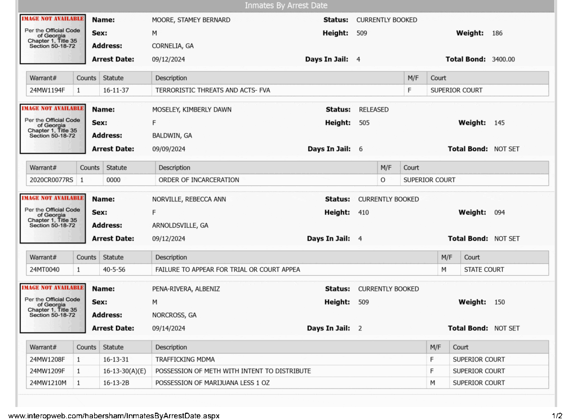Click the TERRORISTIC THREATS AND ACTS description

coord(212,90)
